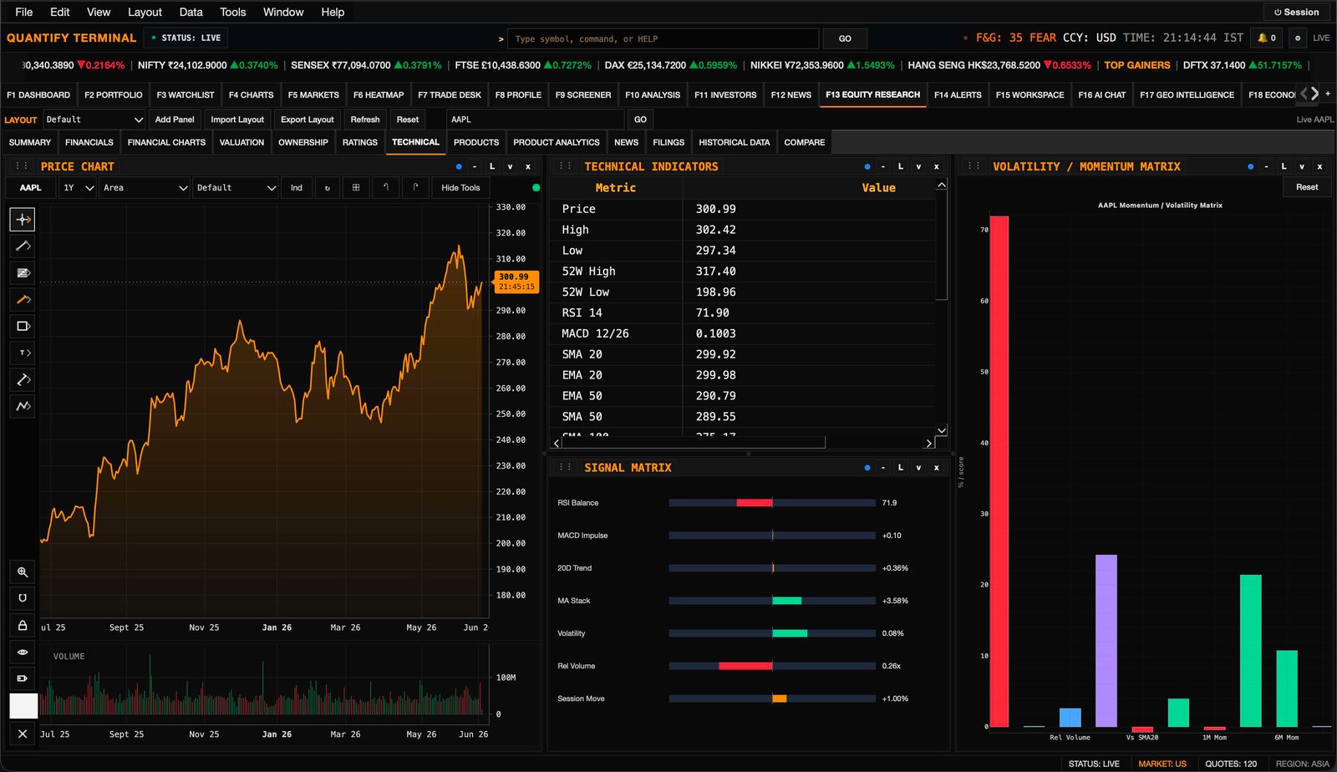Toggle drawings visibility eye icon

click(x=23, y=652)
